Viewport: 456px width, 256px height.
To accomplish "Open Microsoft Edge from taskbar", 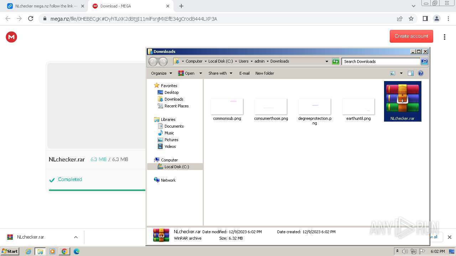I will click(76, 251).
